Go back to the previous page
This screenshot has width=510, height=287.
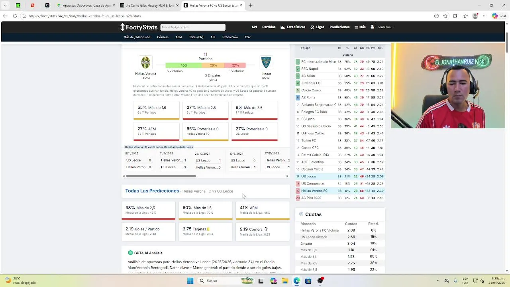point(5,16)
